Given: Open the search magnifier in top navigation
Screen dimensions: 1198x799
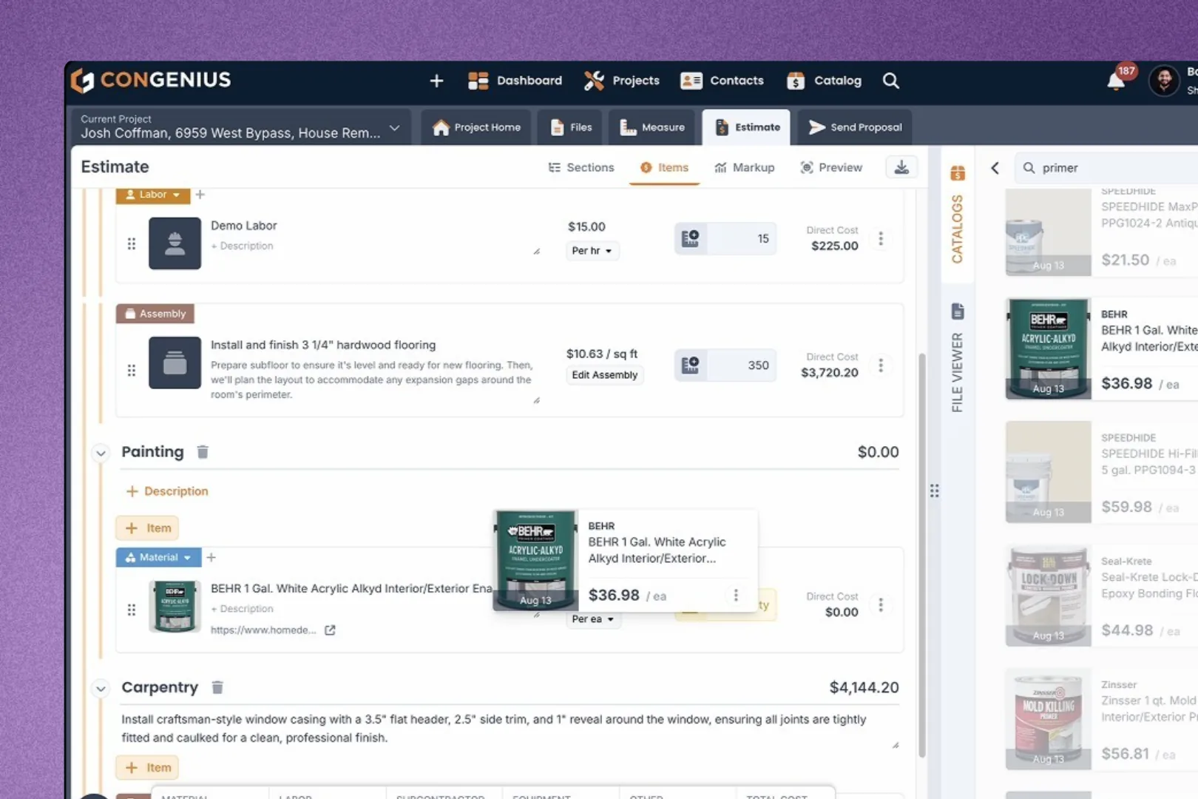Looking at the screenshot, I should [x=891, y=81].
